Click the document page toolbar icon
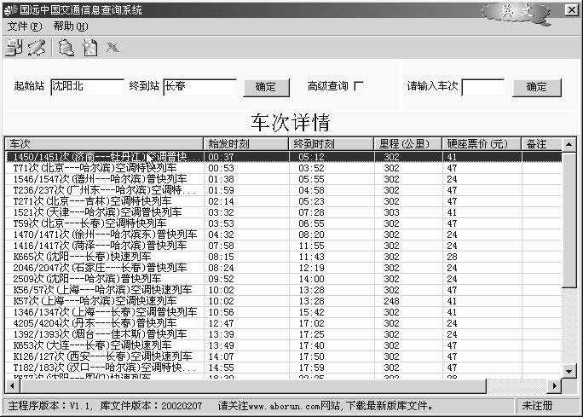This screenshot has width=583, height=417. [89, 48]
